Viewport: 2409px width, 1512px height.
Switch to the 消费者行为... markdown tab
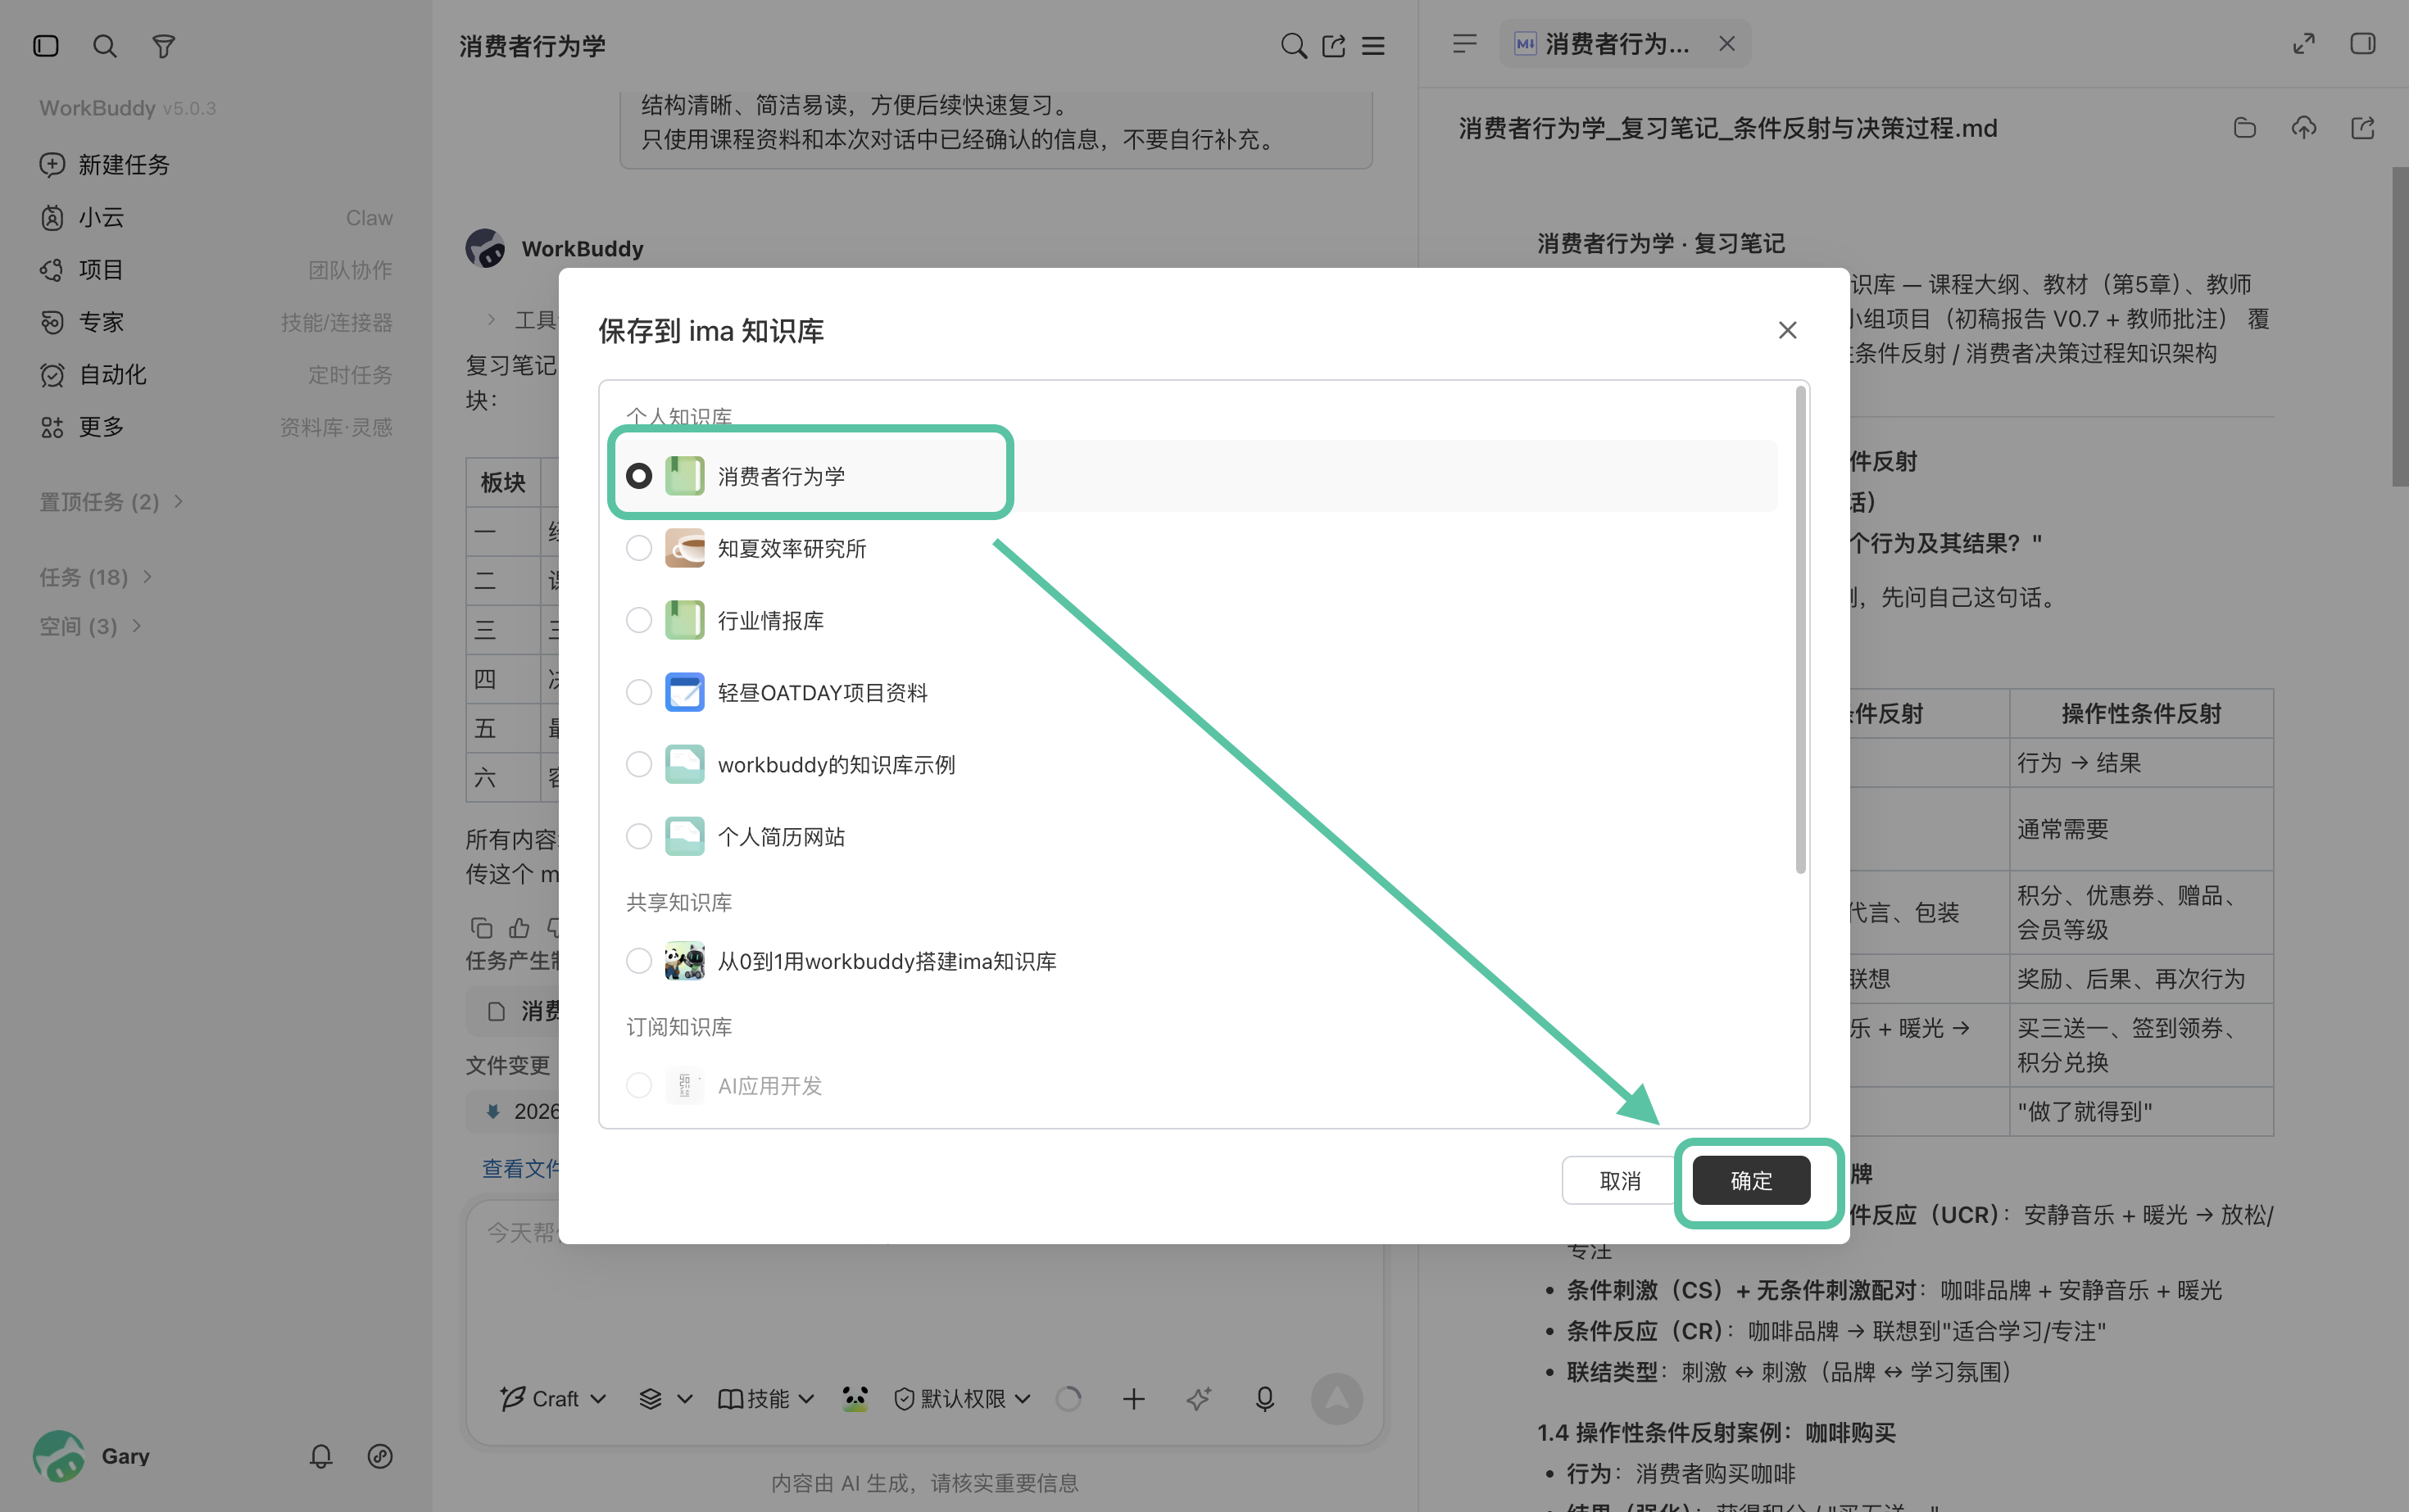[x=1625, y=43]
